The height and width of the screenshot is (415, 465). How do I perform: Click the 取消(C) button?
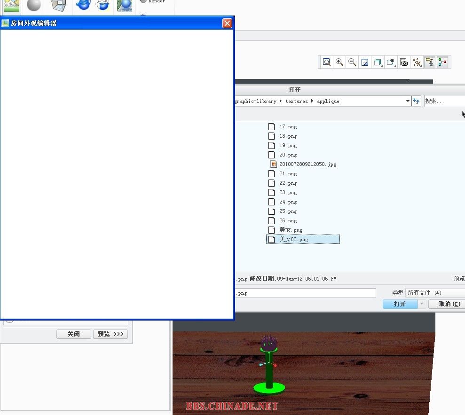448,304
